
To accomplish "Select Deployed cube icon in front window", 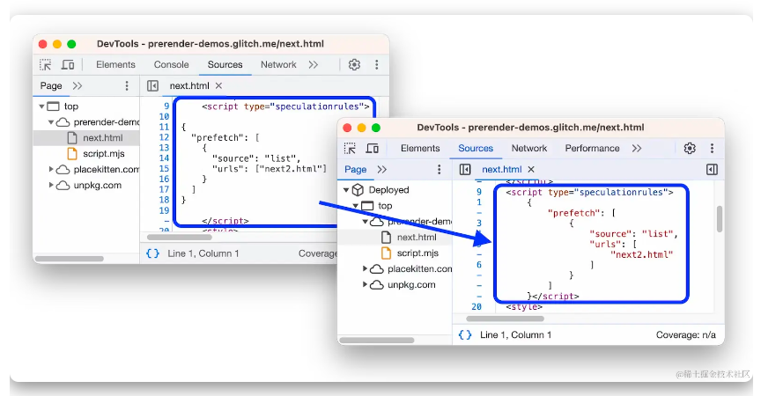I will click(358, 189).
